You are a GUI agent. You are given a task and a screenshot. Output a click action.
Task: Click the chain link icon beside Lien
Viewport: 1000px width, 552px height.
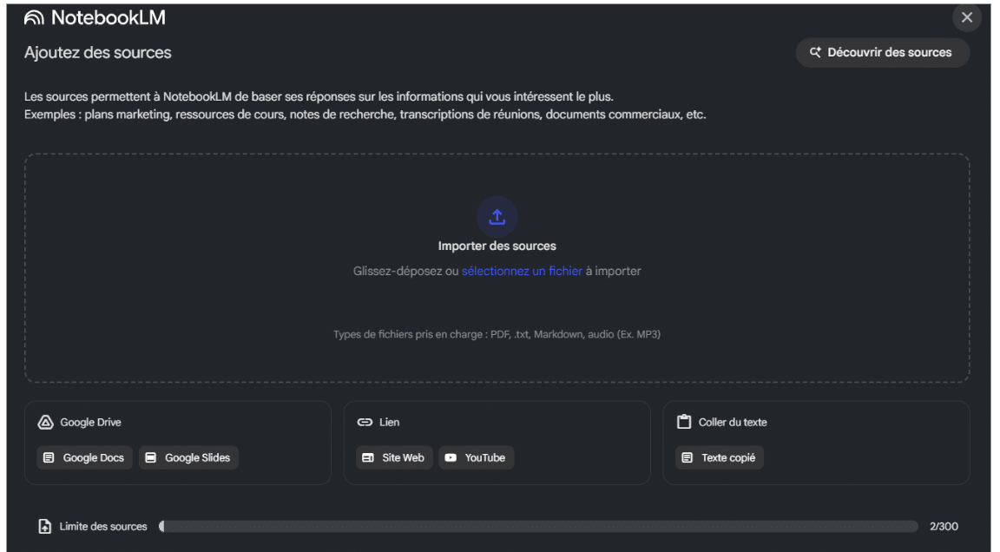365,423
